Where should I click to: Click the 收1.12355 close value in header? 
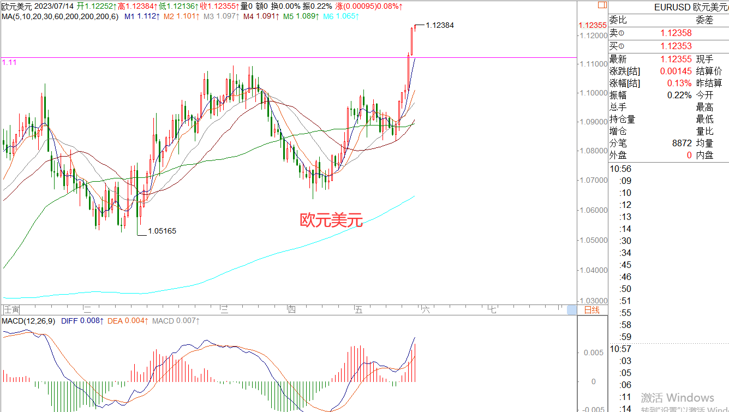[220, 6]
